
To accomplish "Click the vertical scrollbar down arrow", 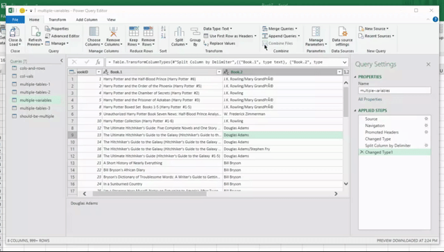I will point(345,183).
